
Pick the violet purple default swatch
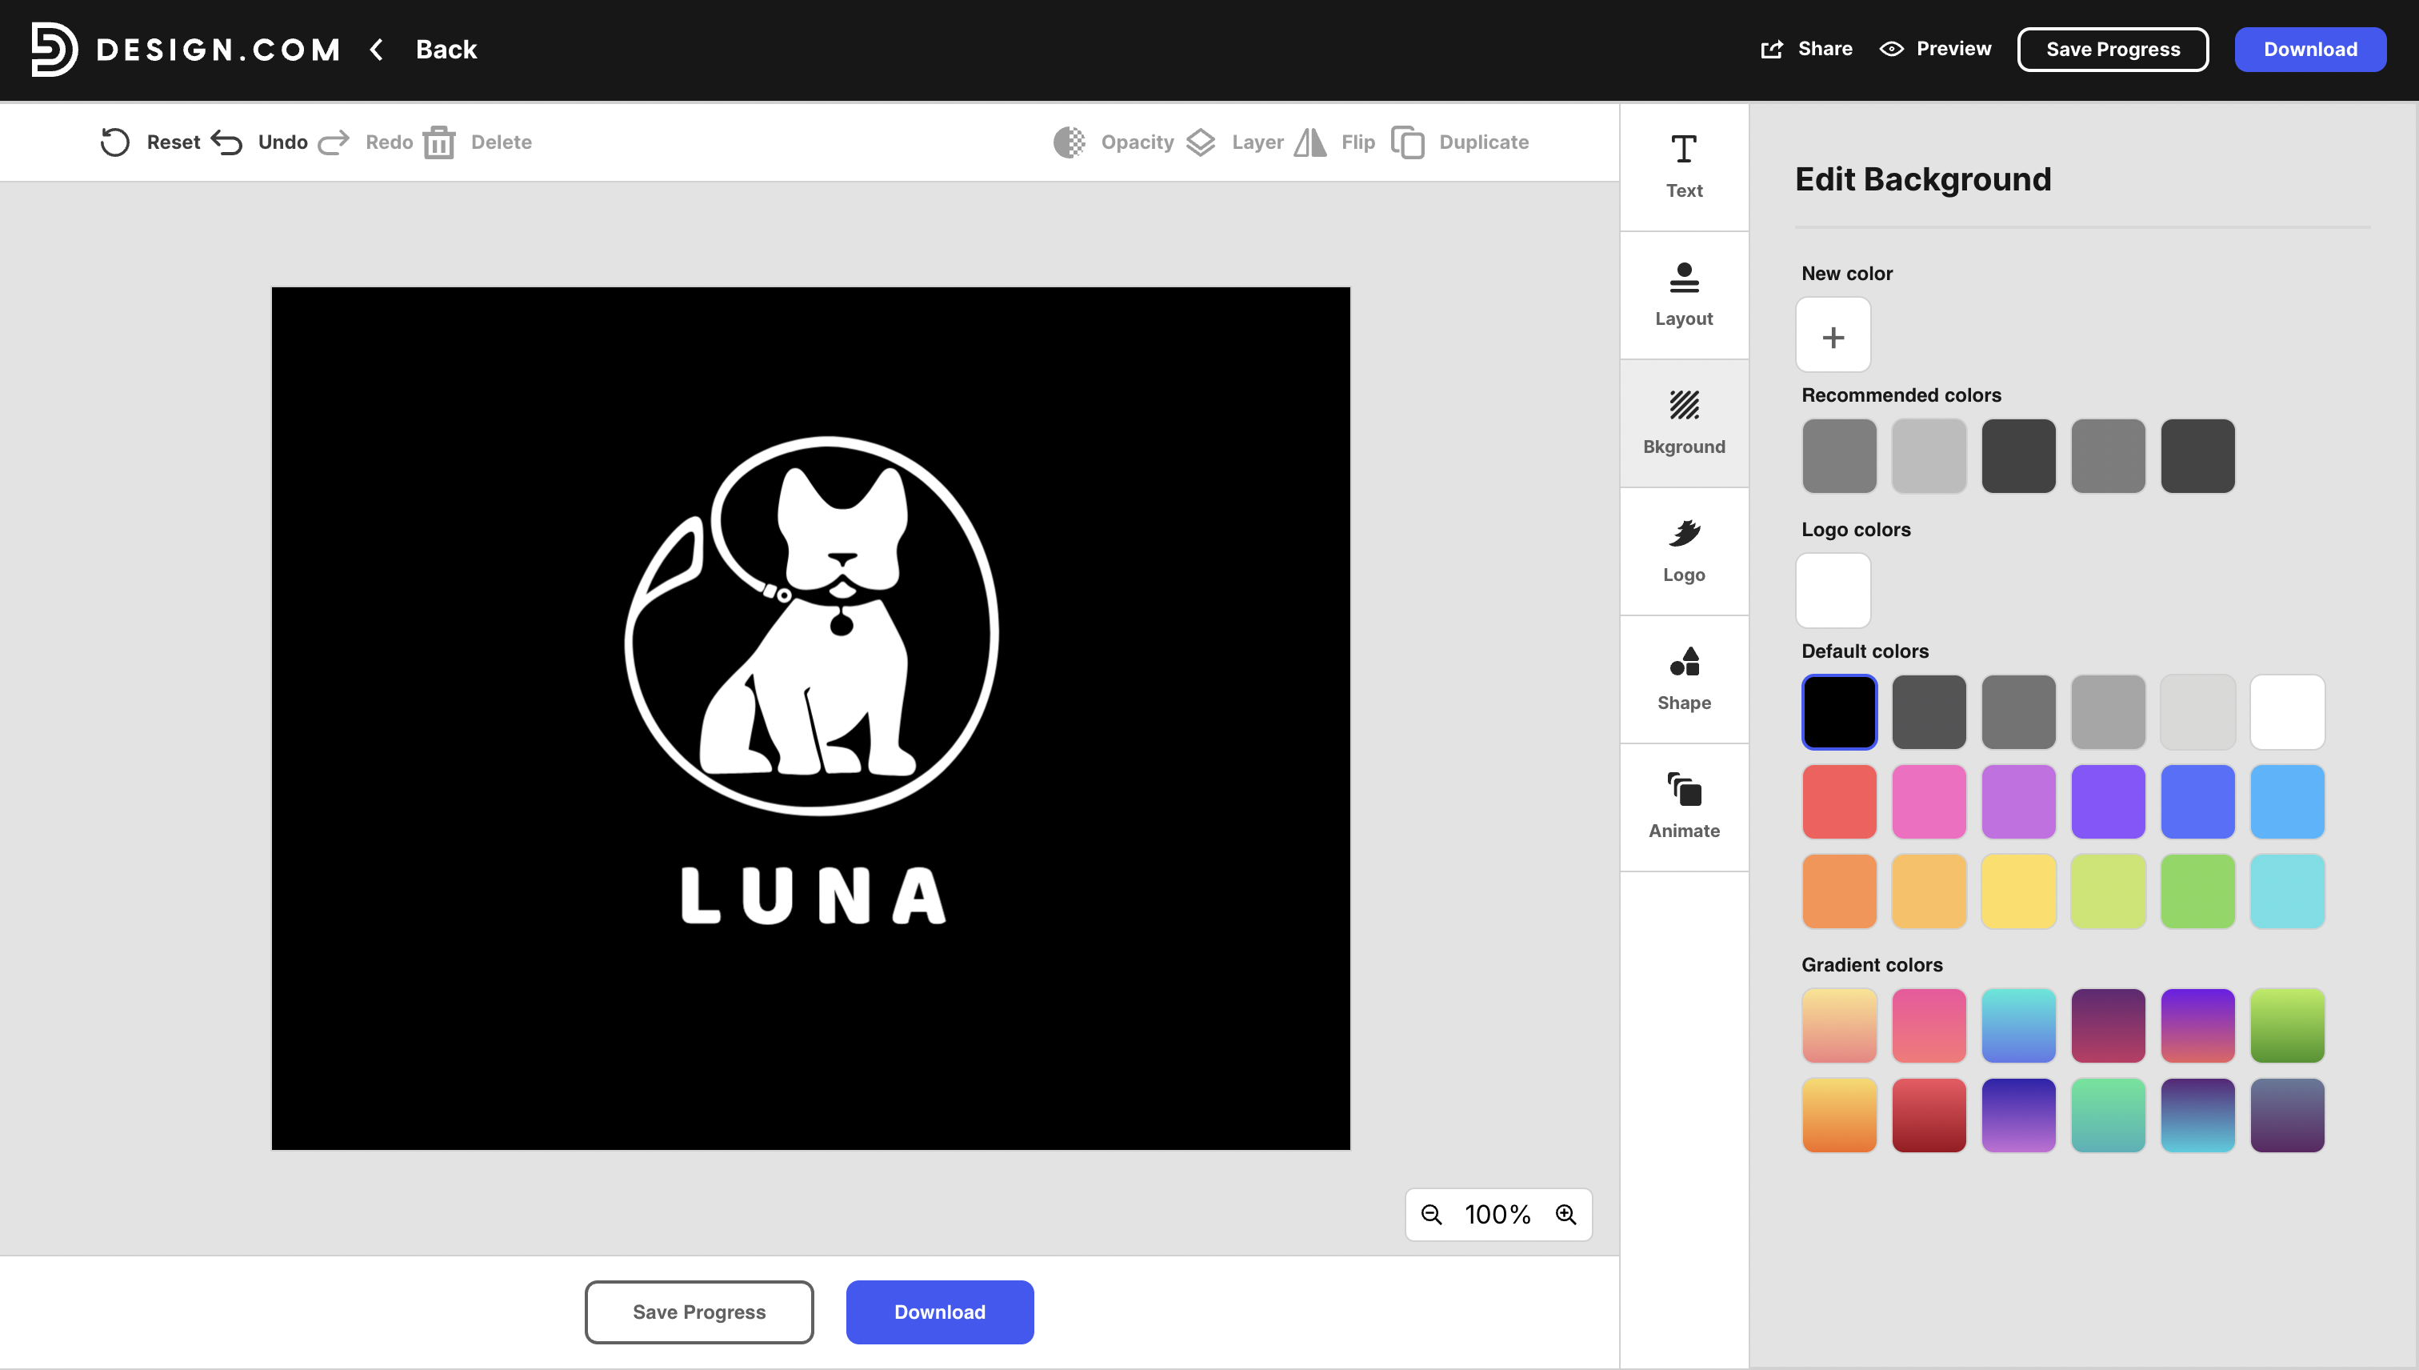click(x=2108, y=802)
